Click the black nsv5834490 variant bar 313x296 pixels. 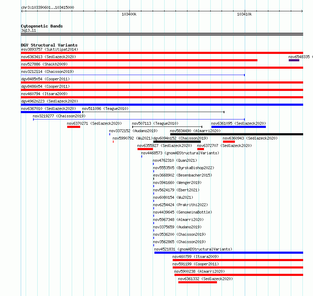(237, 134)
